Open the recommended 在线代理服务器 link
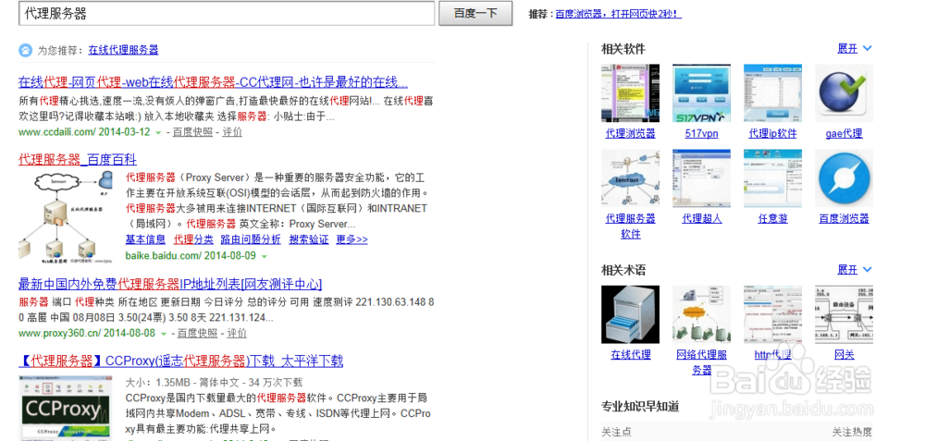Screen dimensions: 925x441 [123, 50]
